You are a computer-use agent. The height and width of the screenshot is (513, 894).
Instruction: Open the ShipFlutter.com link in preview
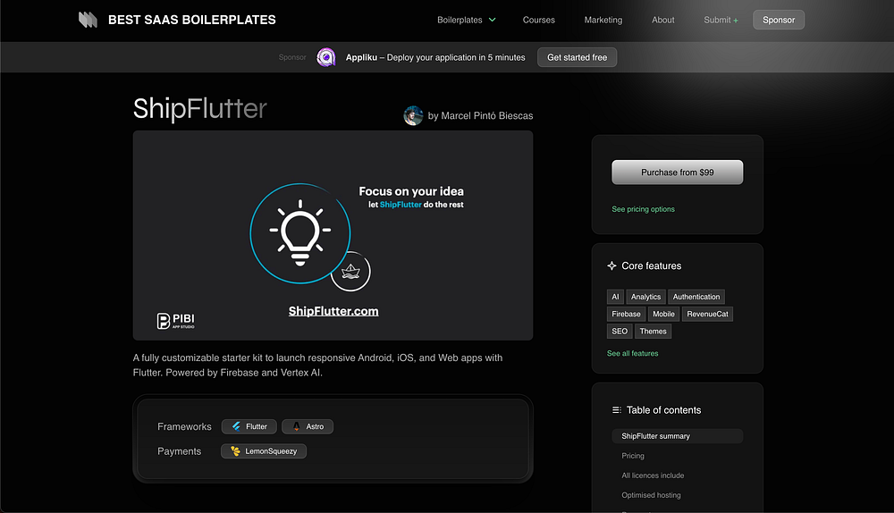[x=333, y=311]
